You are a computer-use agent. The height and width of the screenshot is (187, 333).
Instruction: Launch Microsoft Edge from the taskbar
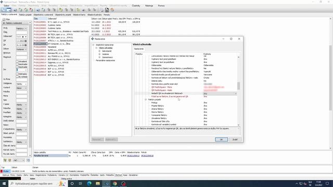tap(89, 183)
